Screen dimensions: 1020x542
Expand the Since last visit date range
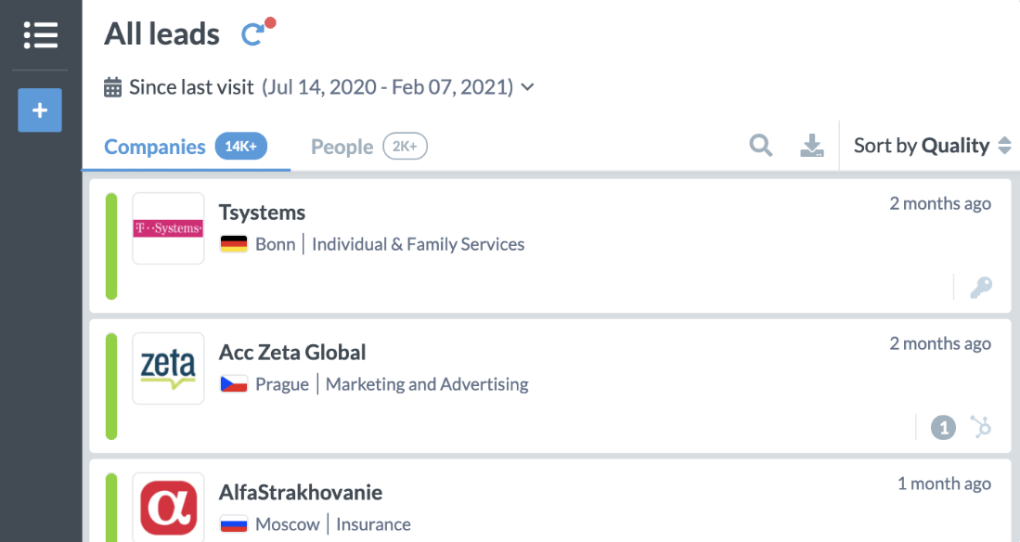527,87
